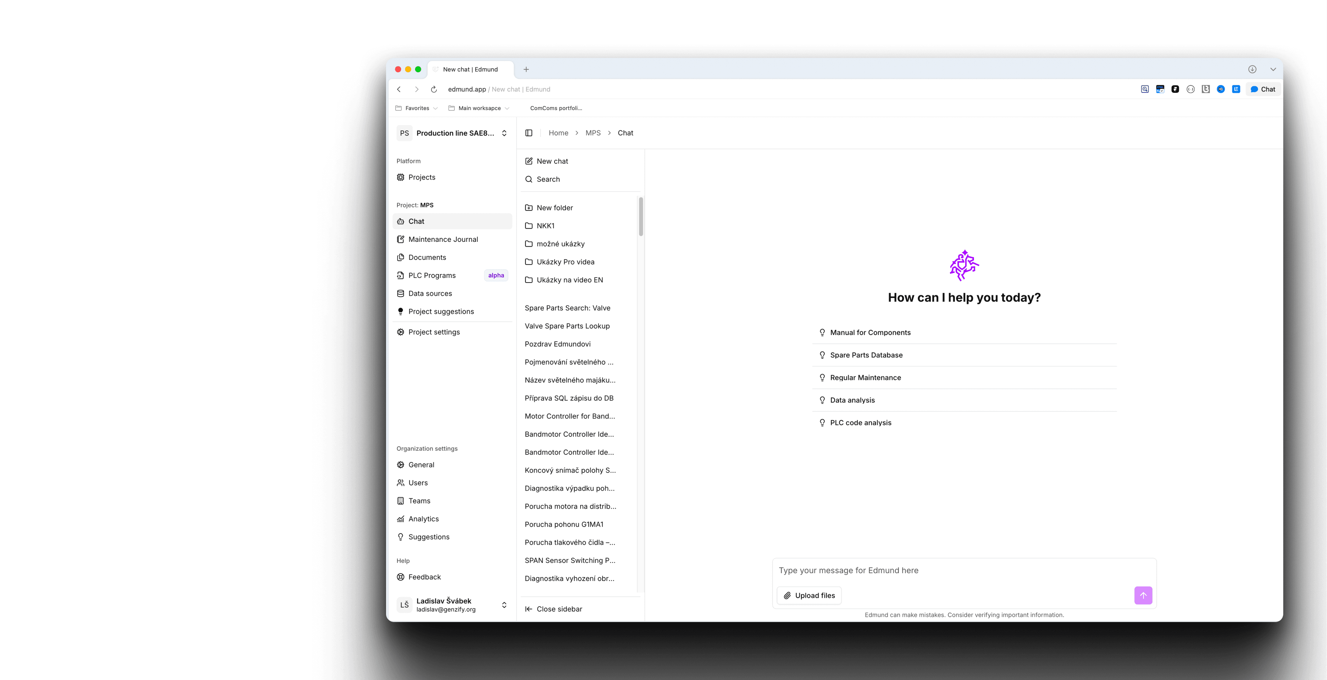The width and height of the screenshot is (1327, 680).
Task: Open chat Search
Action: (x=548, y=179)
